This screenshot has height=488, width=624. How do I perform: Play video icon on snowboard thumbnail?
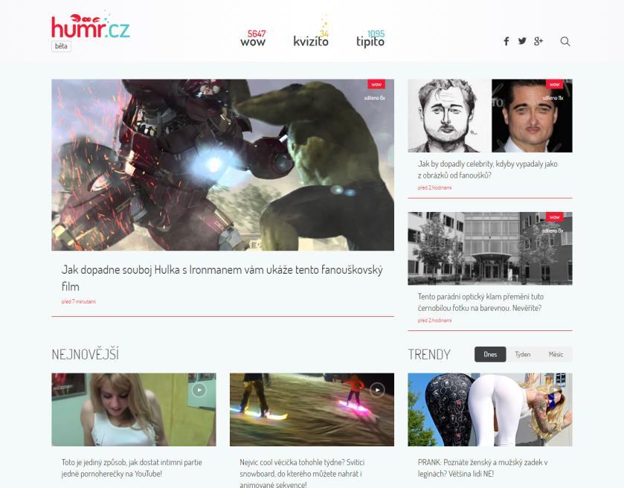[x=377, y=390]
